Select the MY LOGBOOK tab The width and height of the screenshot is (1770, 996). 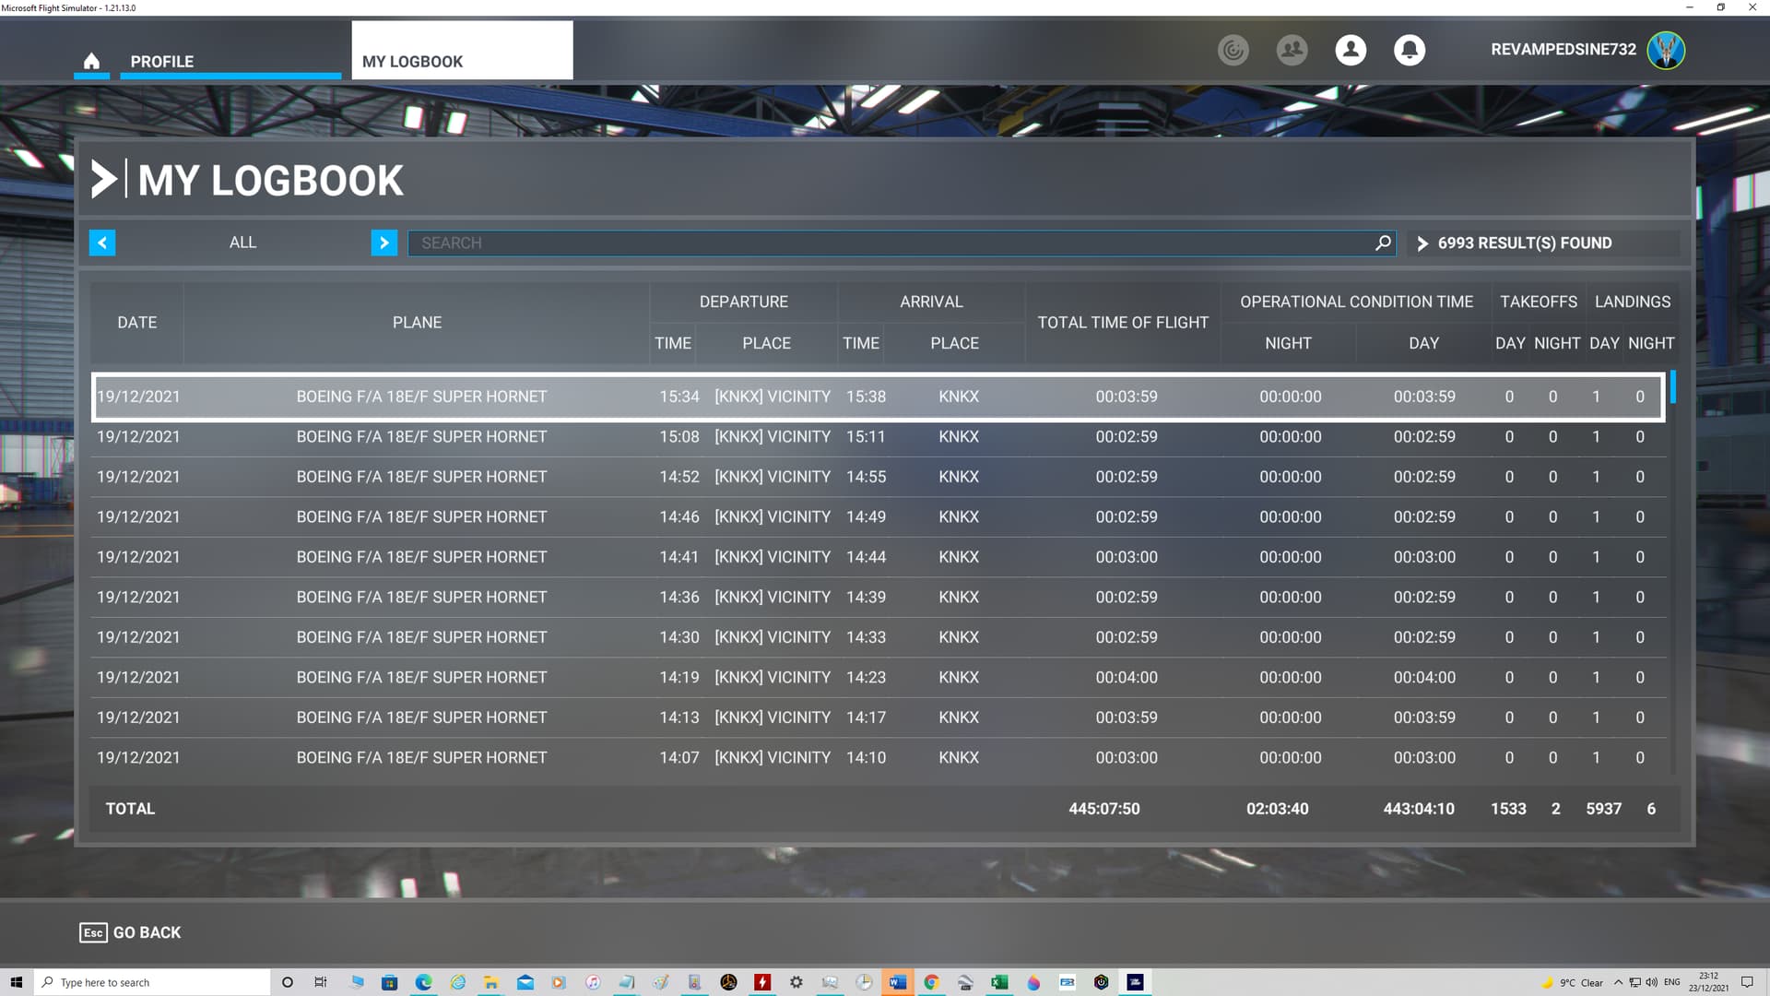[413, 61]
